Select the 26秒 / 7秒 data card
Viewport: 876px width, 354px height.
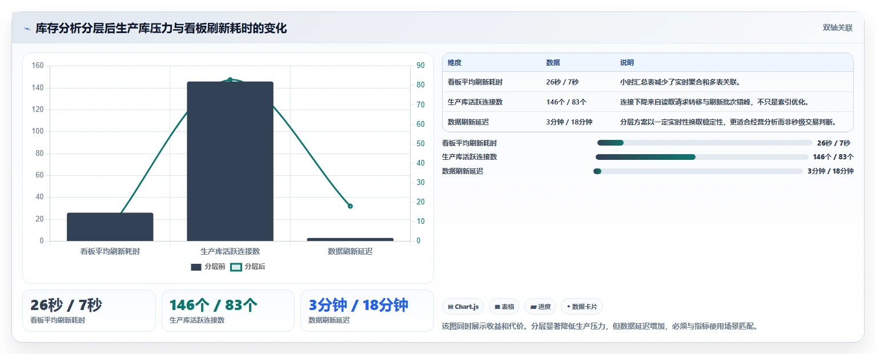click(x=89, y=311)
